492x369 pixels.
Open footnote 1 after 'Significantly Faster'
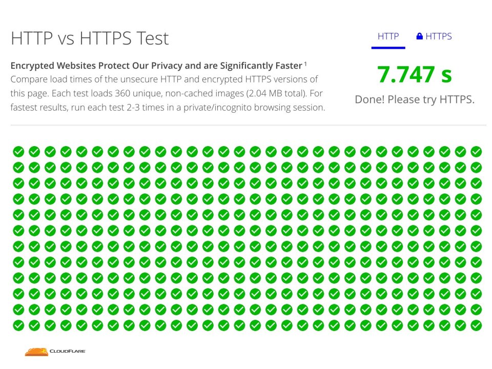point(305,64)
